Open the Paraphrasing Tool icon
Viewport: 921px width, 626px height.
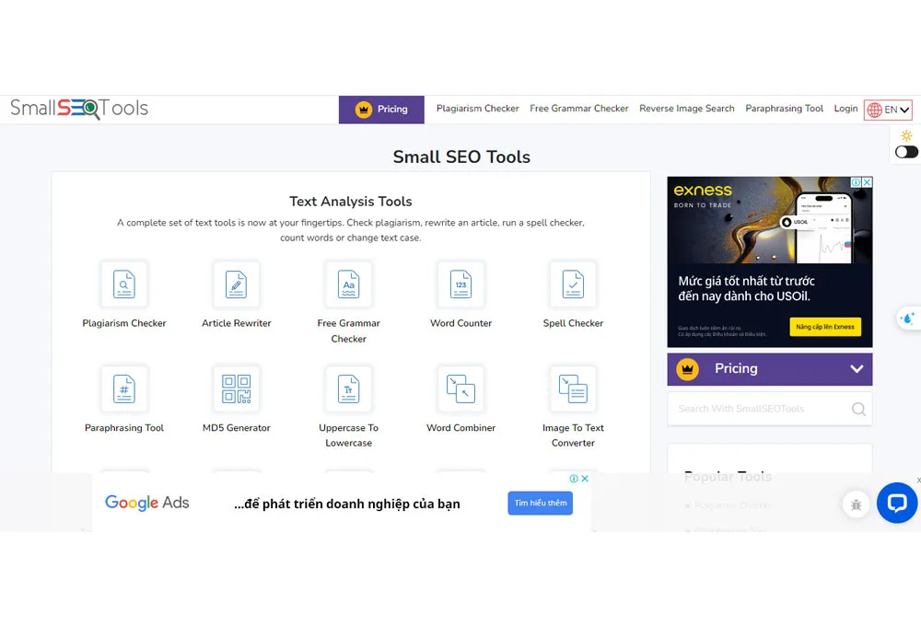(124, 388)
